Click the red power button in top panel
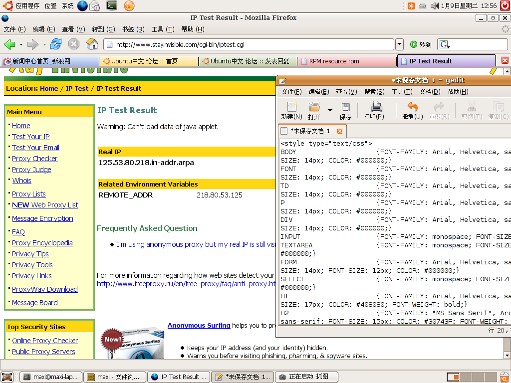This screenshot has height=383, width=511. [x=505, y=6]
